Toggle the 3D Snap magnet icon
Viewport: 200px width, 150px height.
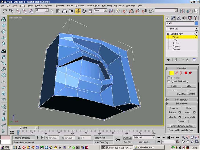click(x=125, y=11)
